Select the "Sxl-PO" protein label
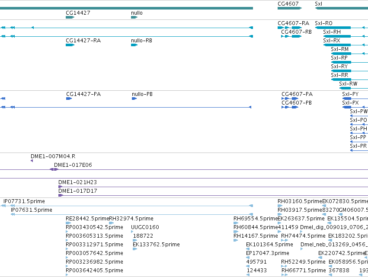 358,120
